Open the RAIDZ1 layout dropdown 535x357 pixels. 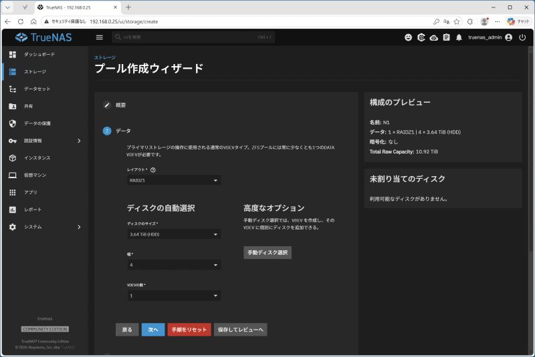point(174,180)
